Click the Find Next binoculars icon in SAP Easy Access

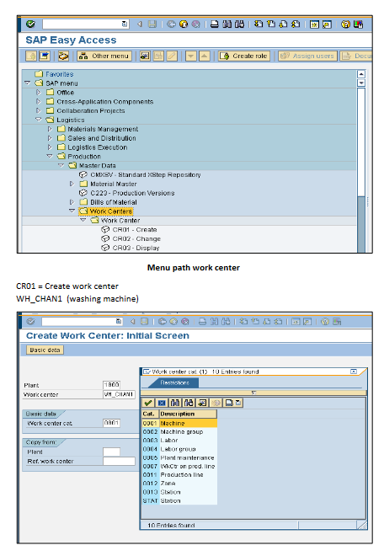click(x=239, y=24)
